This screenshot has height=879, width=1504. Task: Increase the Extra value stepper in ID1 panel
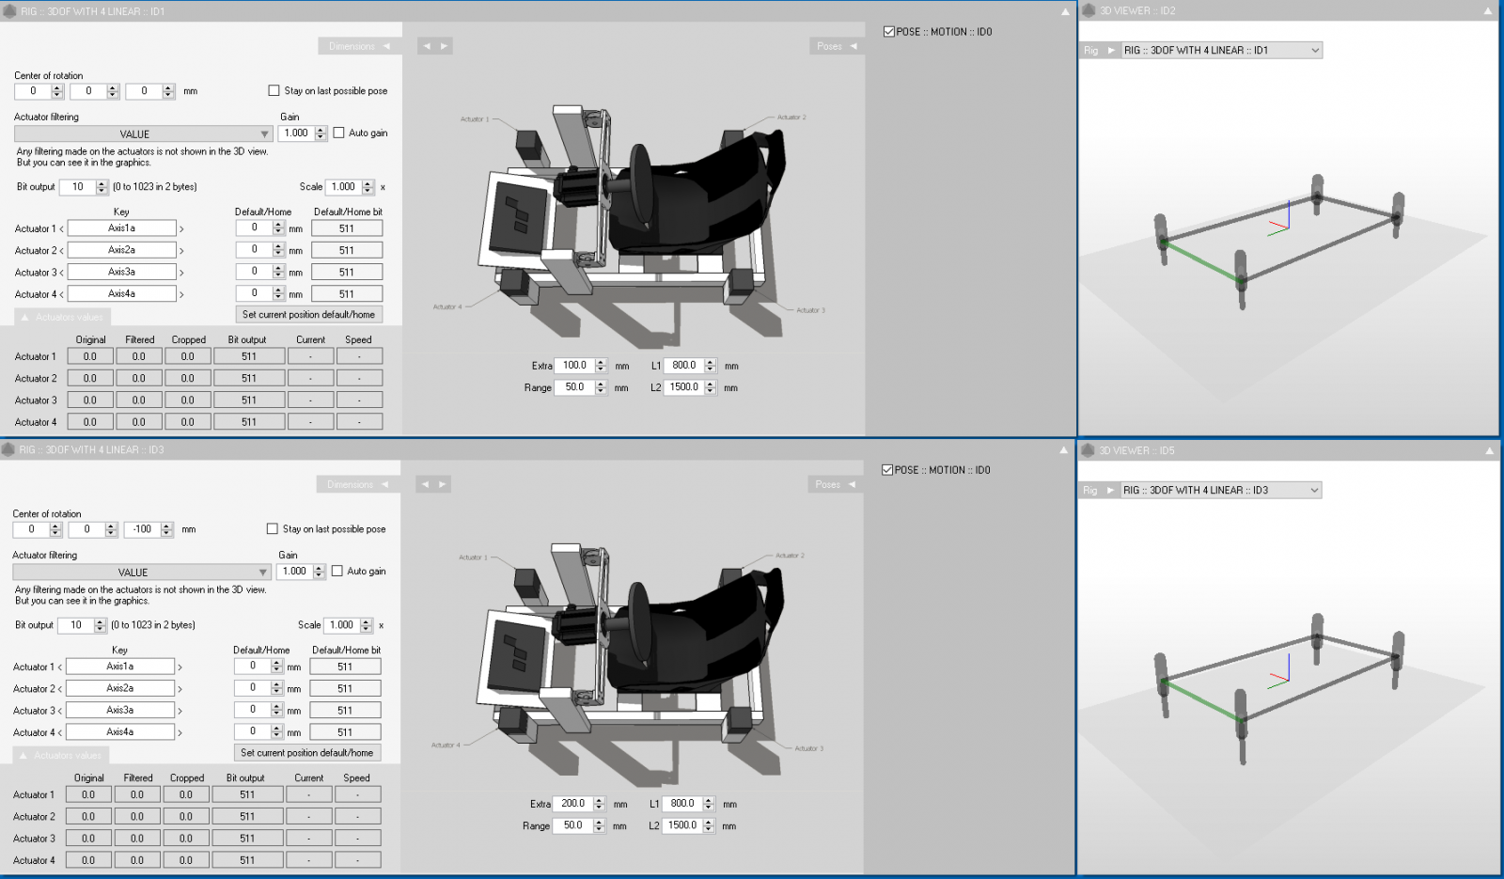click(x=601, y=362)
